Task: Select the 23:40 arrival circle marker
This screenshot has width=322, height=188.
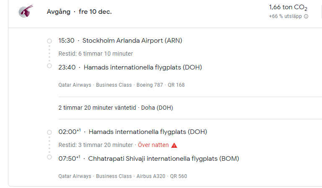Action: pos(49,66)
